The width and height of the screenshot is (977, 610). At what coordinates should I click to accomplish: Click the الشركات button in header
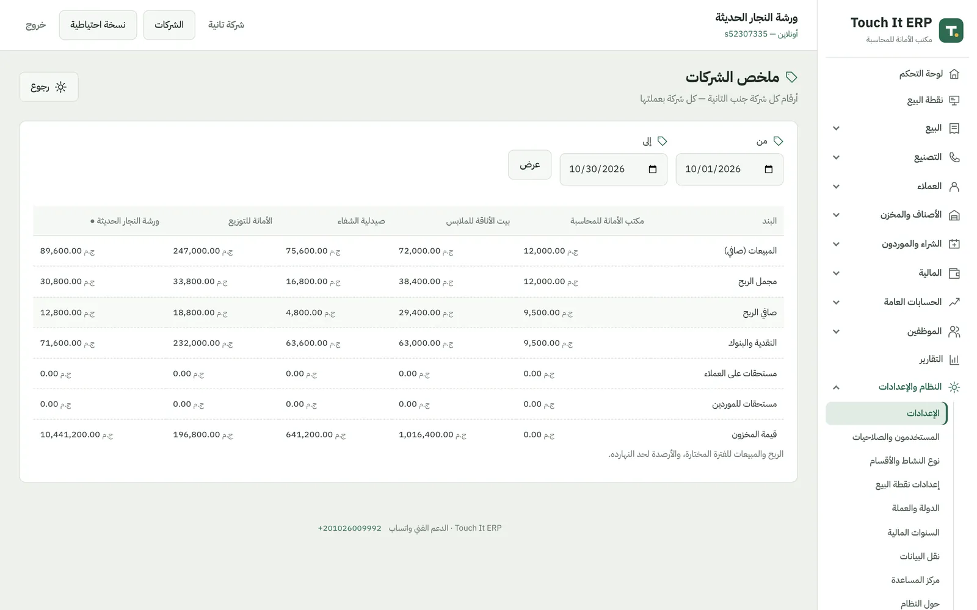point(169,25)
